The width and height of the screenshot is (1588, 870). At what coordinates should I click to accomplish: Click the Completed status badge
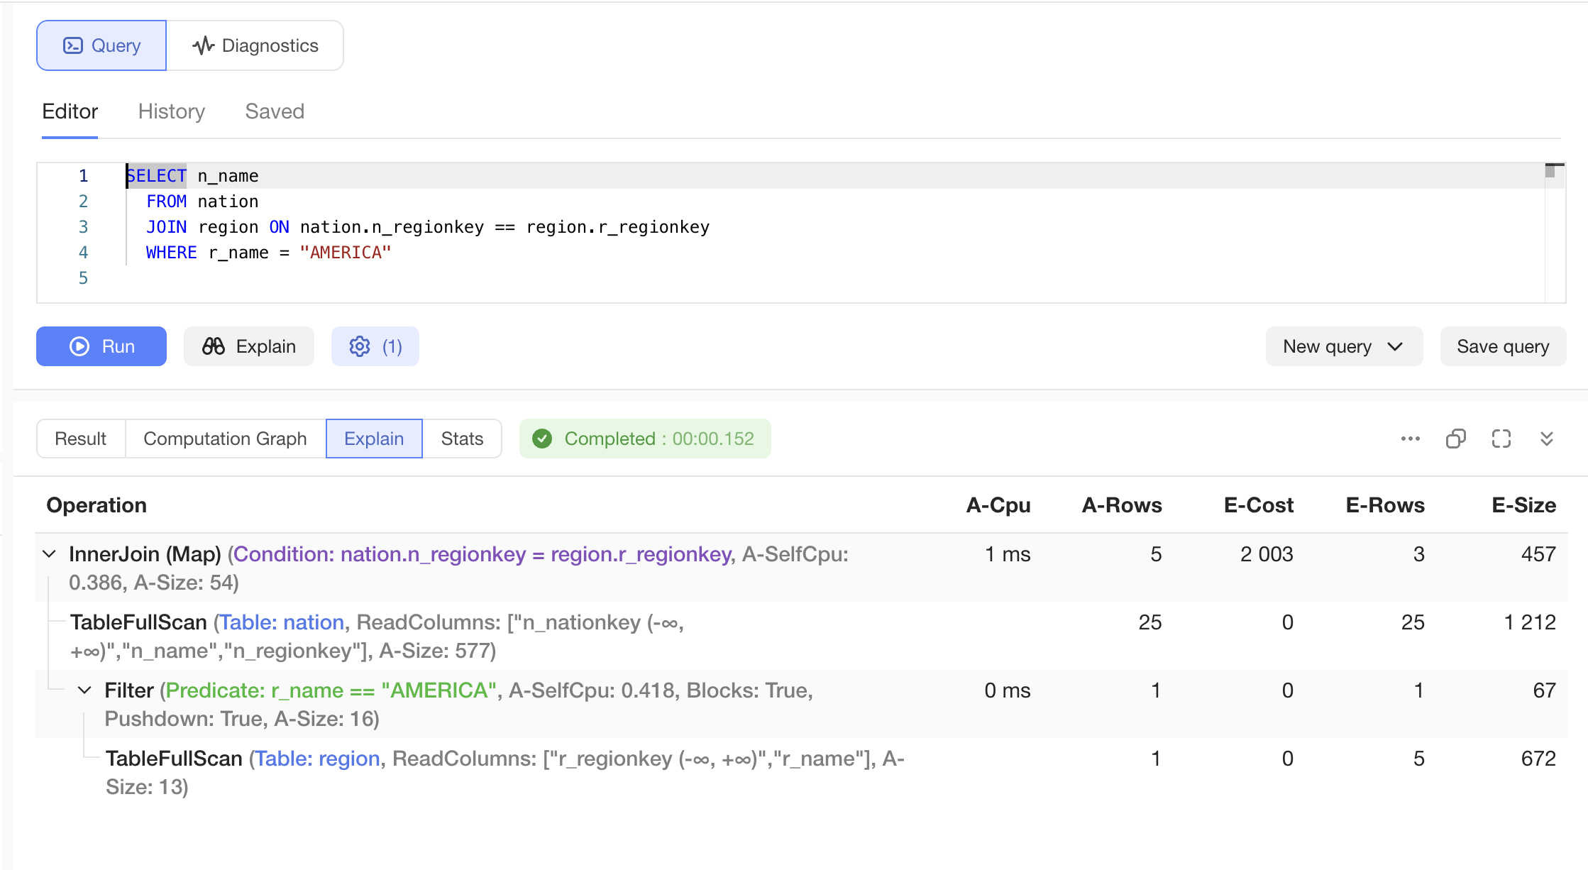click(x=645, y=439)
